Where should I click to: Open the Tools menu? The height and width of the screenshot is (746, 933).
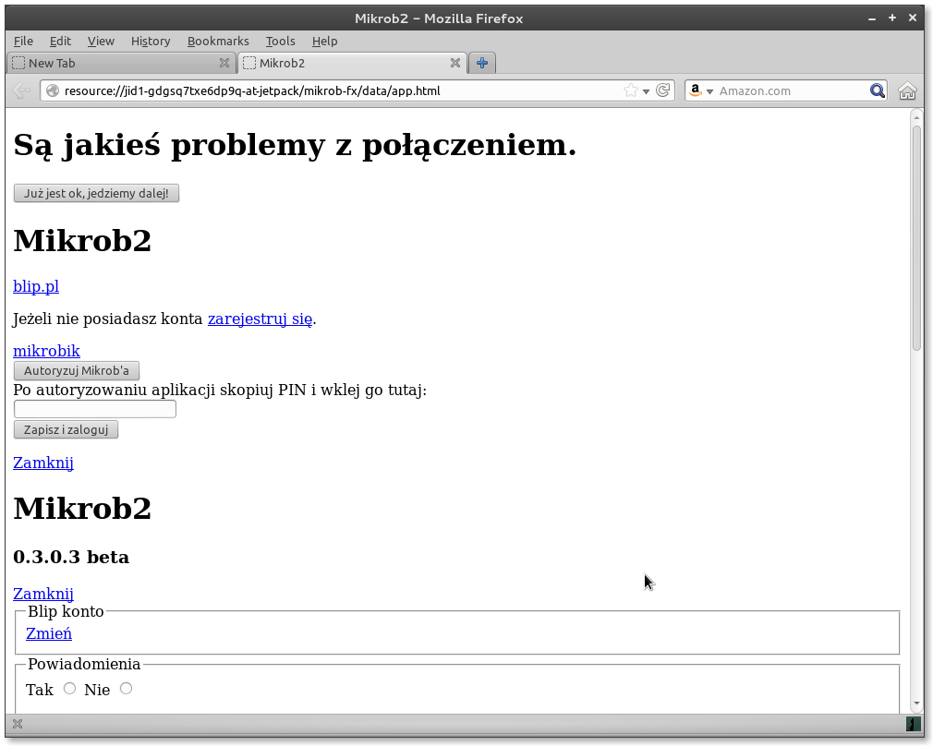pyautogui.click(x=280, y=41)
